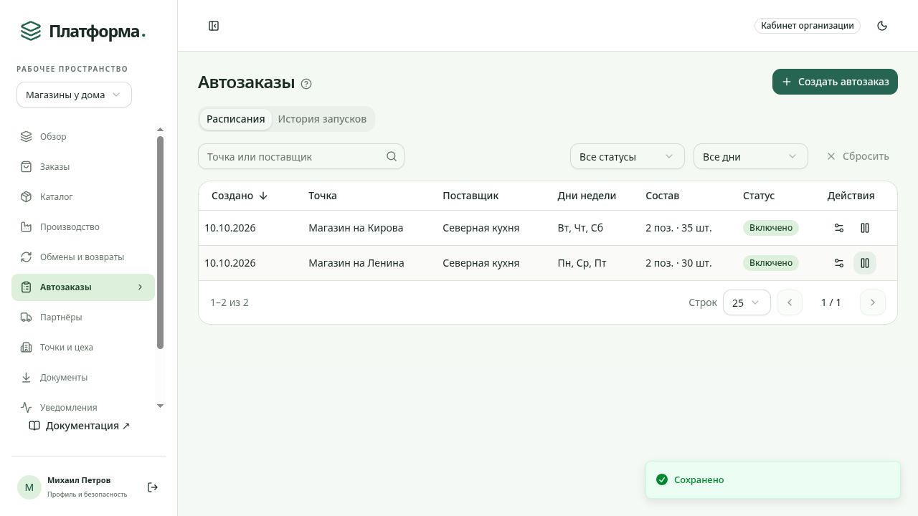This screenshot has height=516, width=918.
Task: Open workspace dropdown Магазины у дома
Action: [74, 95]
